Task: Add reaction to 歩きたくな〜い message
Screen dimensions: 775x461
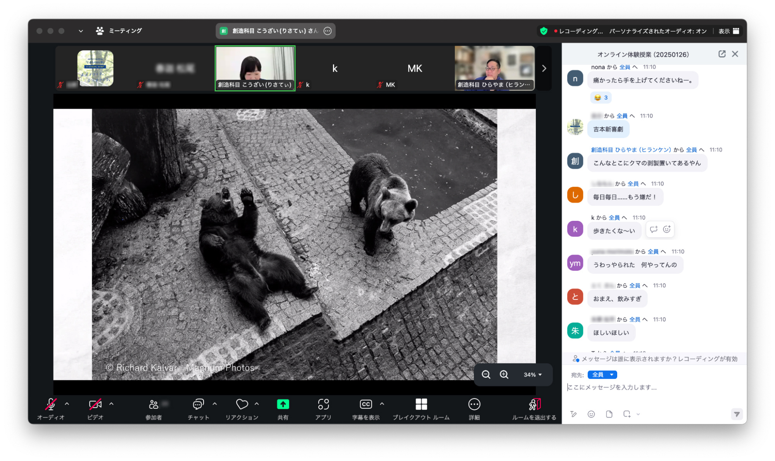Action: pos(667,229)
